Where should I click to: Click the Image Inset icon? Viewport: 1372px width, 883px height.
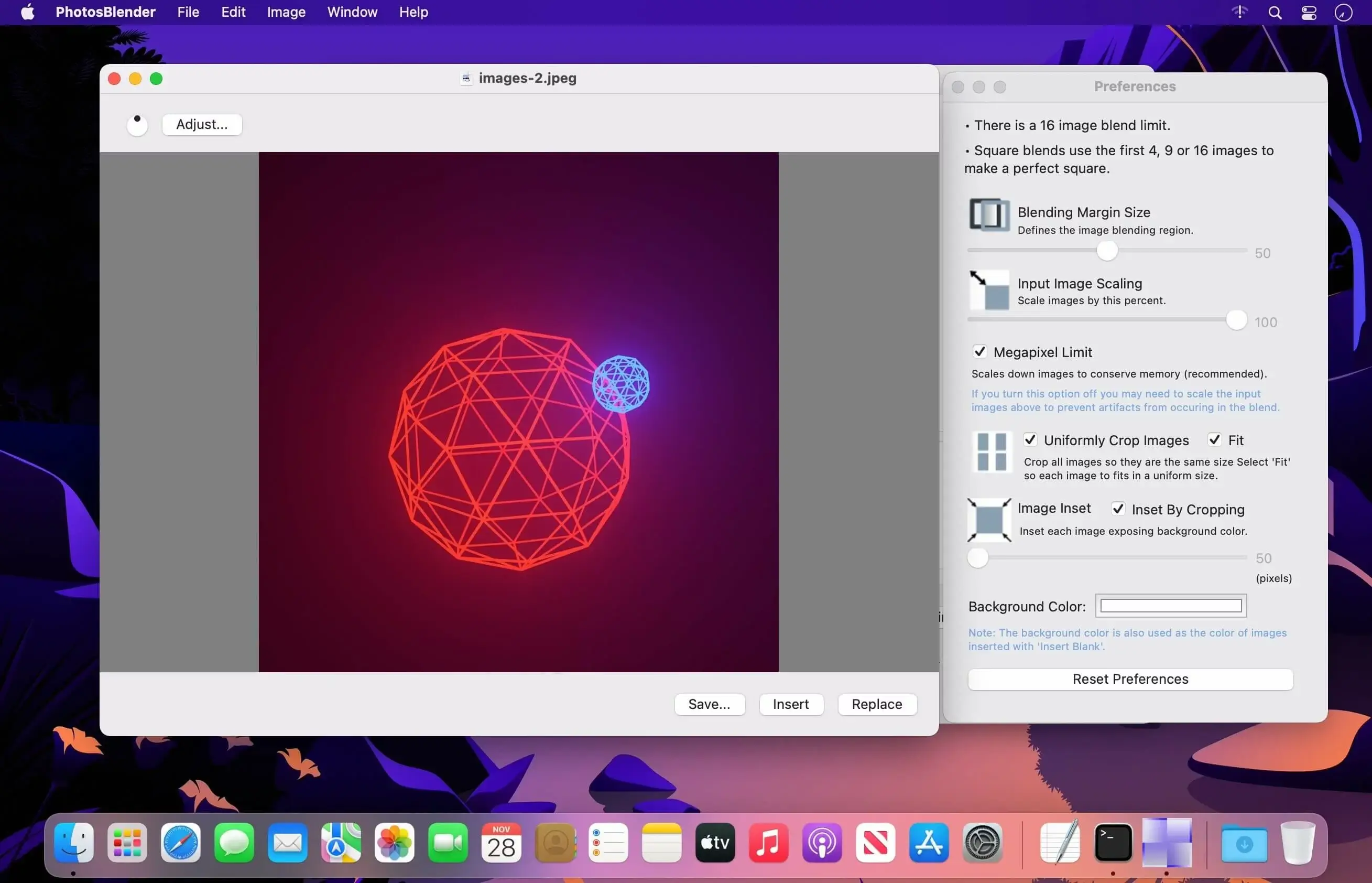click(989, 520)
